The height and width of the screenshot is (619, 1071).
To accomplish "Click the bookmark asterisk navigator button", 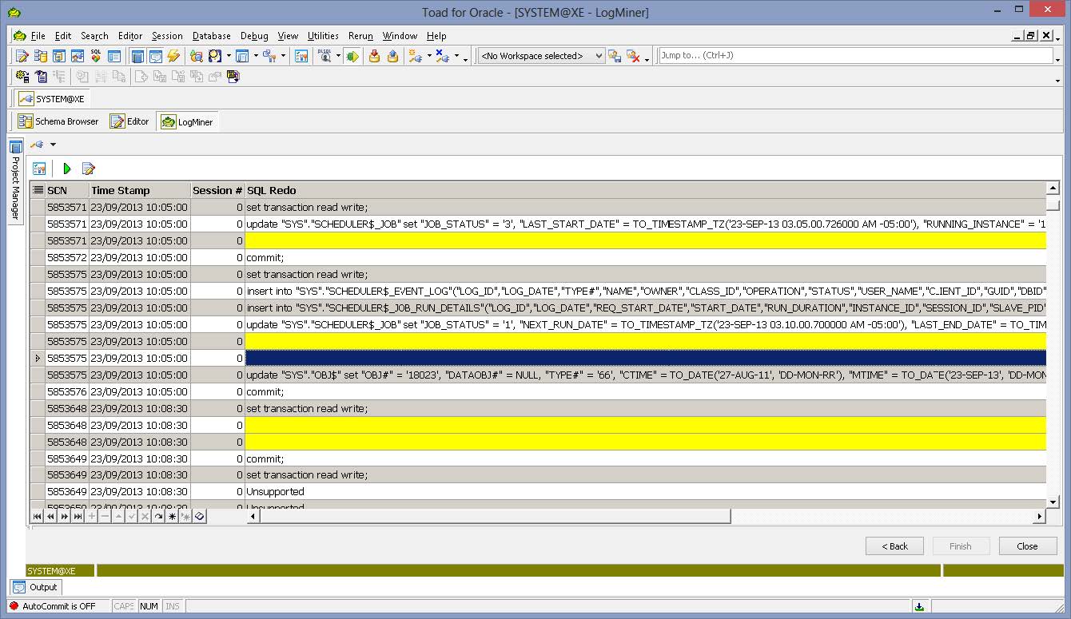I will click(x=172, y=517).
